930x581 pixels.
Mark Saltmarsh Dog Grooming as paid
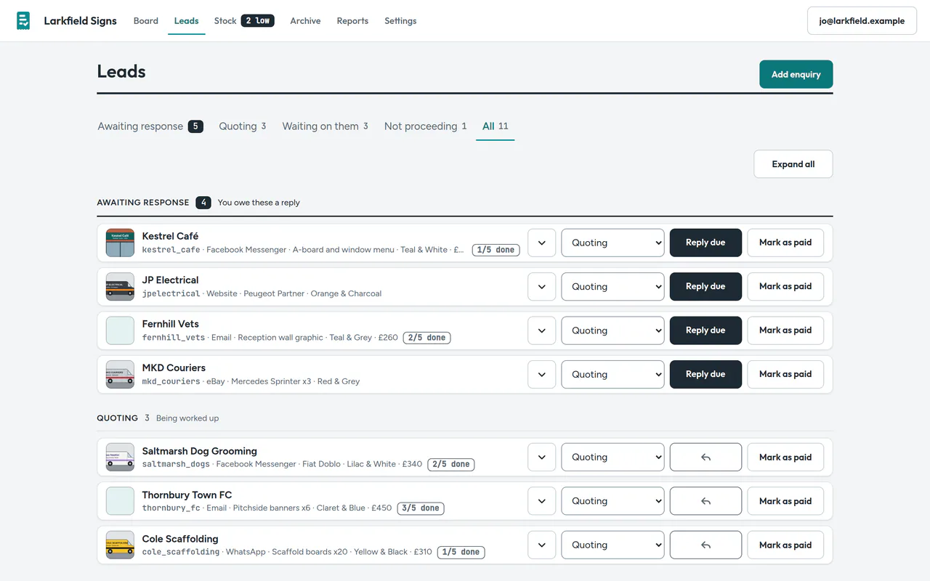tap(785, 458)
